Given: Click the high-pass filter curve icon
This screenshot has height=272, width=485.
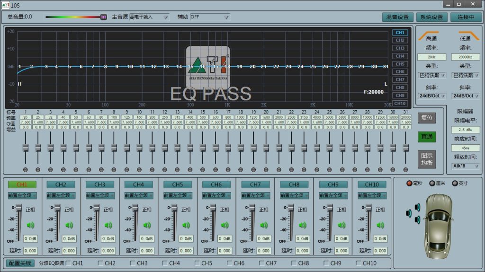Looking at the screenshot, I should coord(428,35).
